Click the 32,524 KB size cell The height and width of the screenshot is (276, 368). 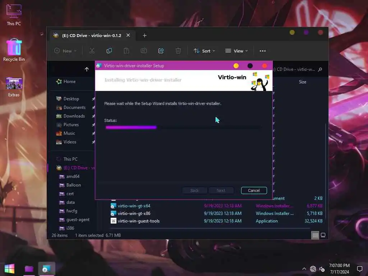[313, 221]
